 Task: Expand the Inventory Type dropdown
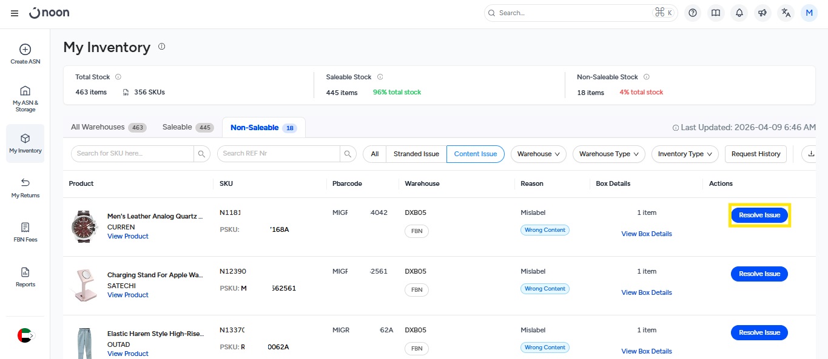[685, 154]
